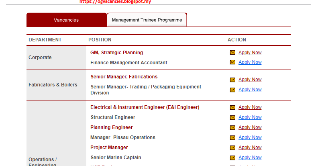
Task: Apply Now for GM, Strategic Planning
Action: tap(250, 52)
